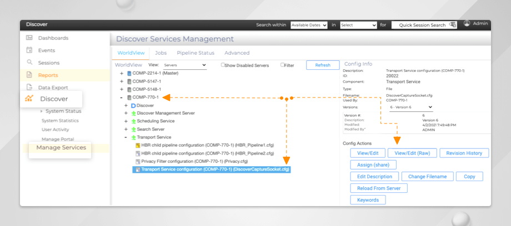The width and height of the screenshot is (511, 226).
Task: Click the COMP-5147-1 server icon
Action: pos(129,81)
